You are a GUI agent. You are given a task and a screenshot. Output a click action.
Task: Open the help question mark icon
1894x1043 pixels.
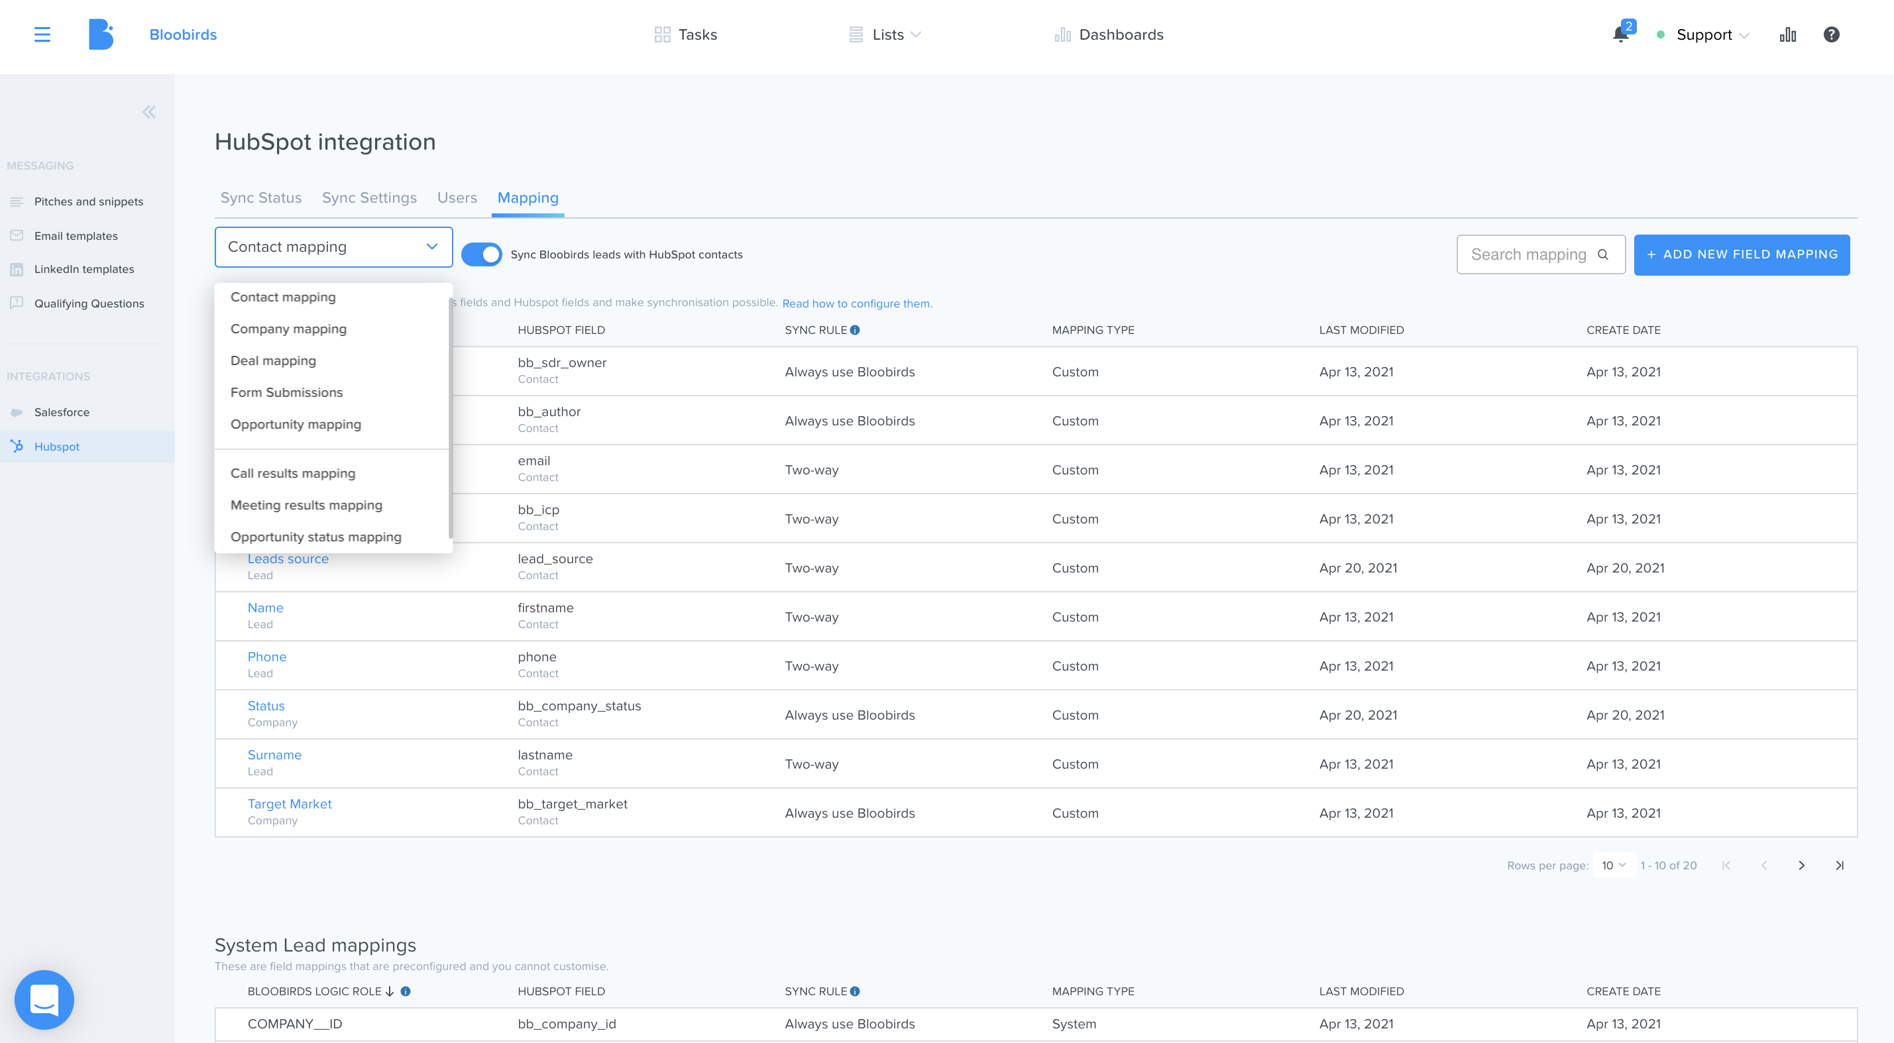click(x=1832, y=34)
